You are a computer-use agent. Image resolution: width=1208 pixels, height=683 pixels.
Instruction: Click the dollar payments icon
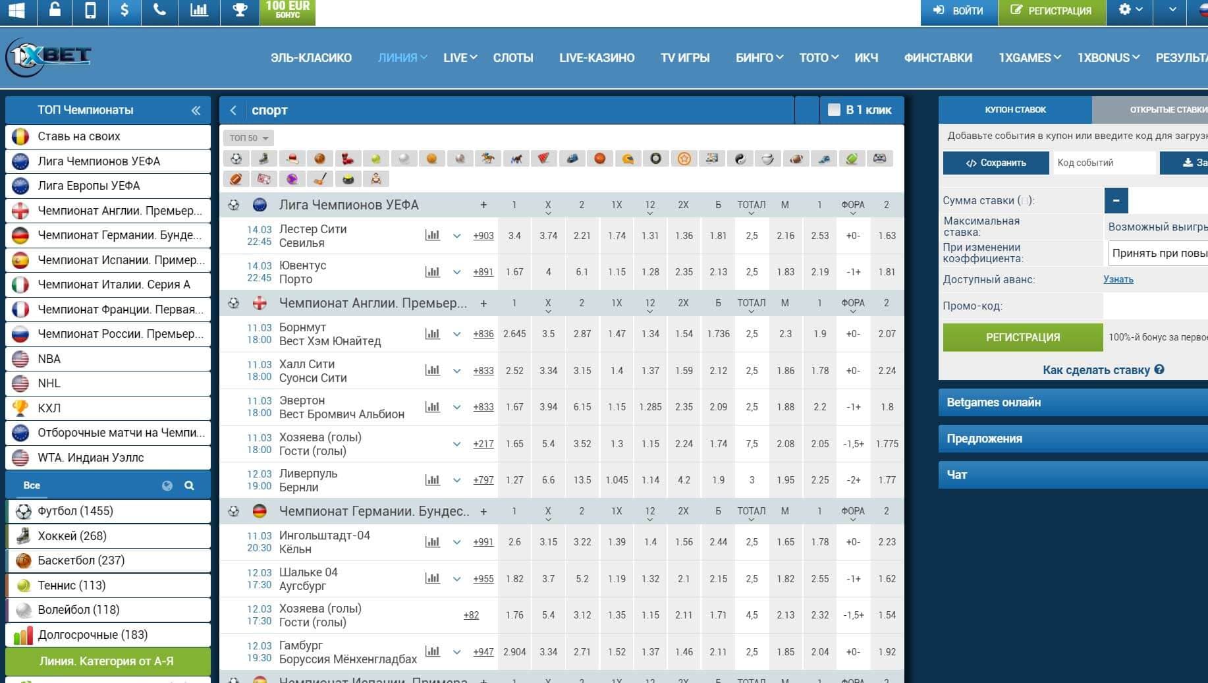tap(124, 11)
